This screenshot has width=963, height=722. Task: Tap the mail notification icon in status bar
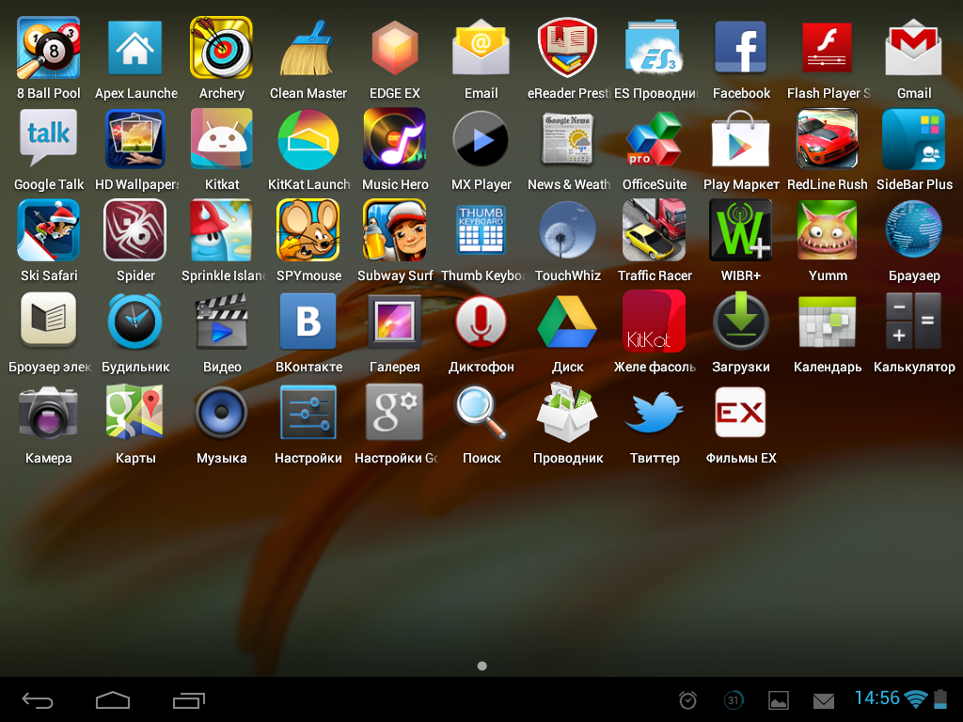pyautogui.click(x=824, y=700)
